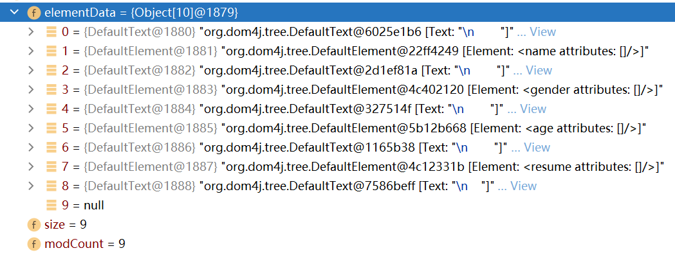Viewport: 675px width, 255px height.
Task: Click the {DefaultElement@1883} type label
Action: point(151,90)
